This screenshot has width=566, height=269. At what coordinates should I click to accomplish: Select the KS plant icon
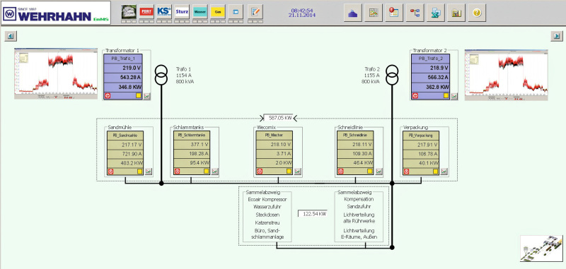(164, 11)
